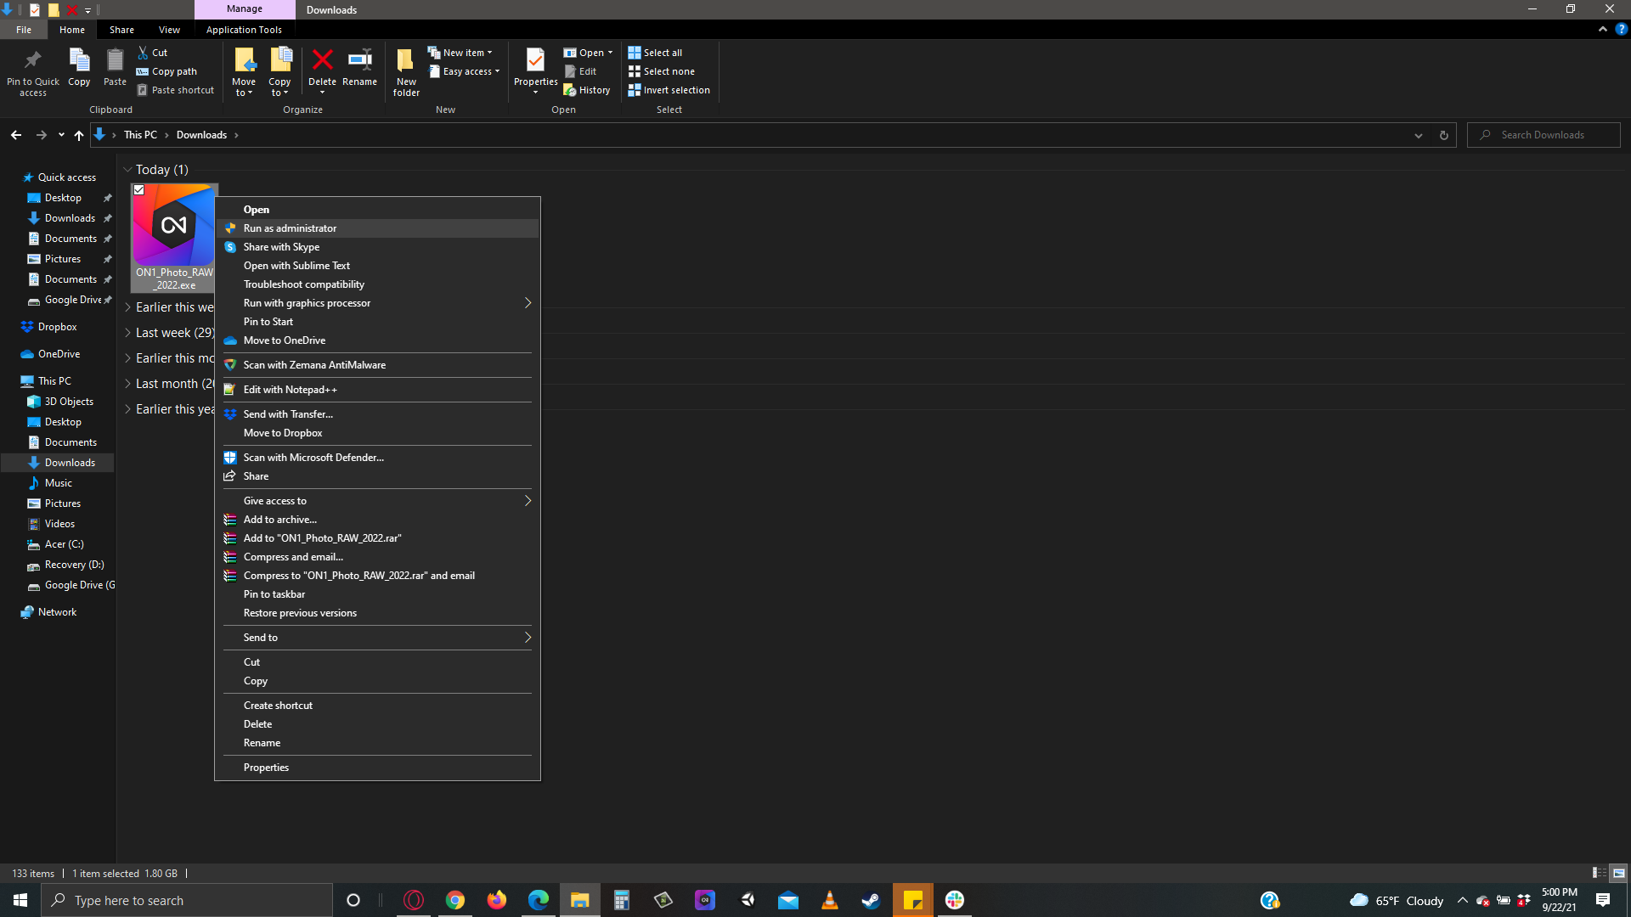The height and width of the screenshot is (917, 1631).
Task: Choose Run as administrator from context menu
Action: (290, 228)
